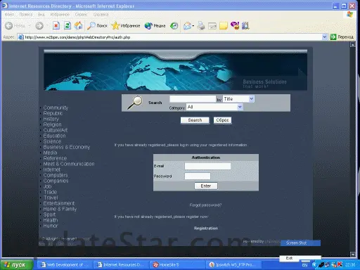
Task: Click in the address bar URL field
Action: pyautogui.click(x=173, y=37)
